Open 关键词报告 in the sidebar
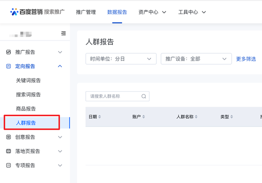The image size is (262, 183). pos(28,80)
